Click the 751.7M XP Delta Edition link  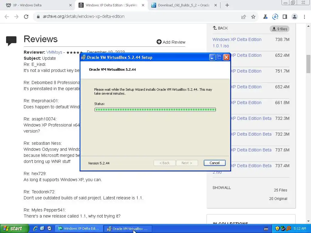pyautogui.click(x=246, y=71)
